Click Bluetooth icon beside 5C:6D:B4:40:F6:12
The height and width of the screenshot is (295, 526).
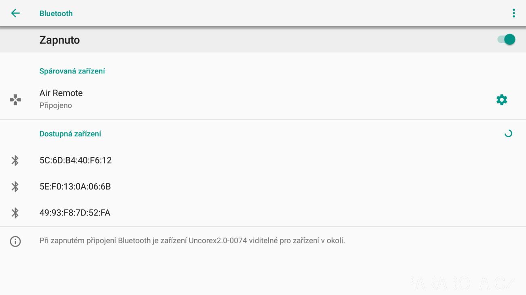tap(15, 160)
